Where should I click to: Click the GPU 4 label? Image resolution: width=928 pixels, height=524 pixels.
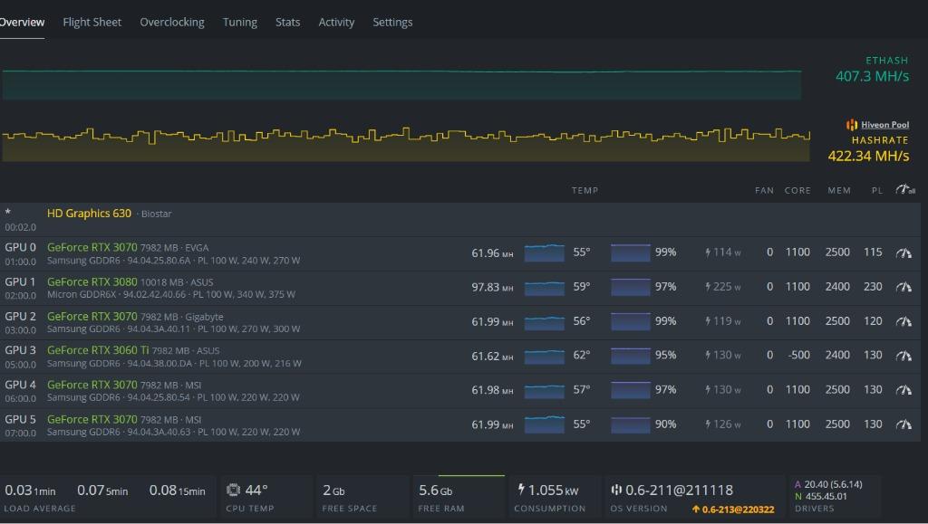[x=20, y=385]
